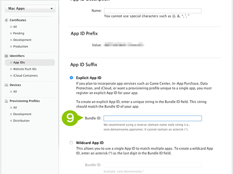Click the Provisioning Profiles heading
This screenshot has width=233, height=174.
click(25, 101)
